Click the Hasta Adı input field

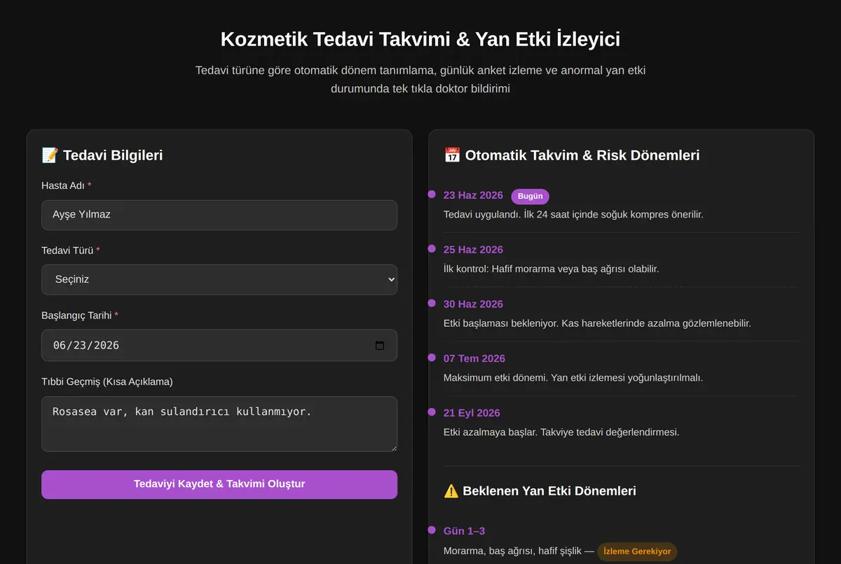pyautogui.click(x=219, y=215)
